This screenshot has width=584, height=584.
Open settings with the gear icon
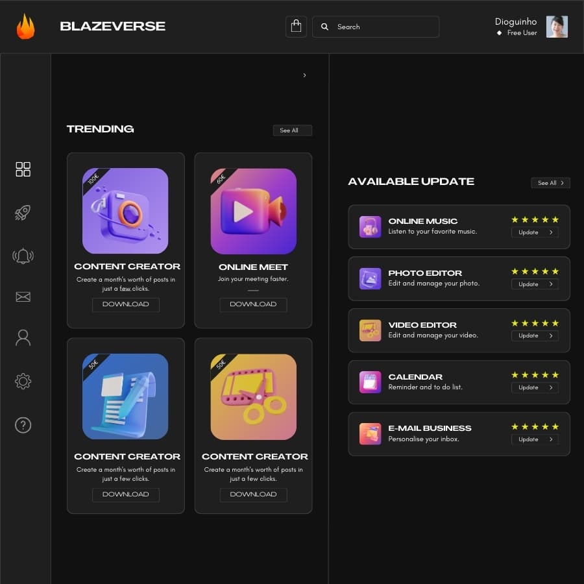[x=23, y=381]
